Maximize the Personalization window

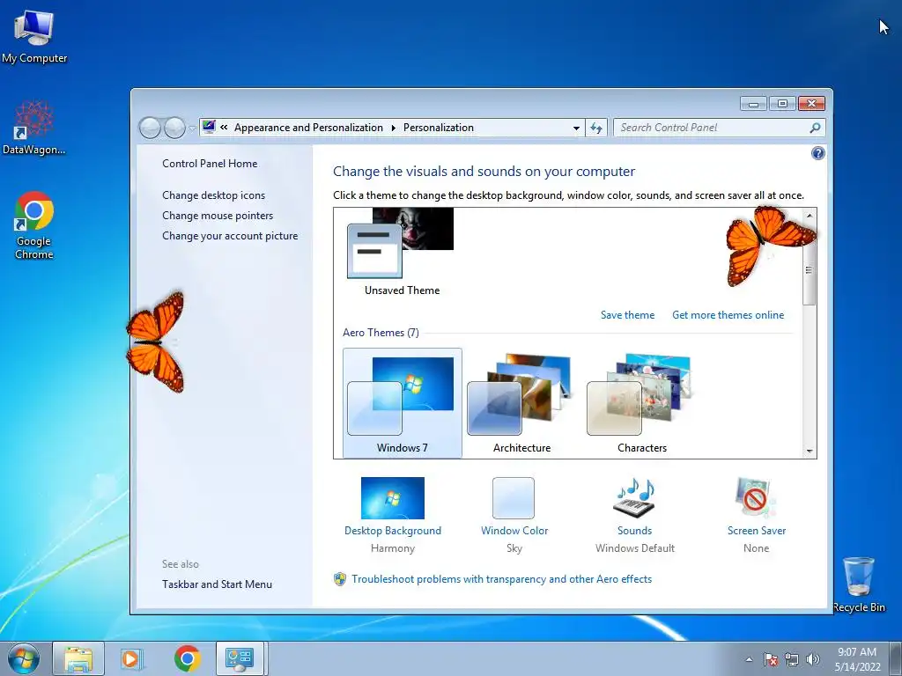pyautogui.click(x=782, y=104)
